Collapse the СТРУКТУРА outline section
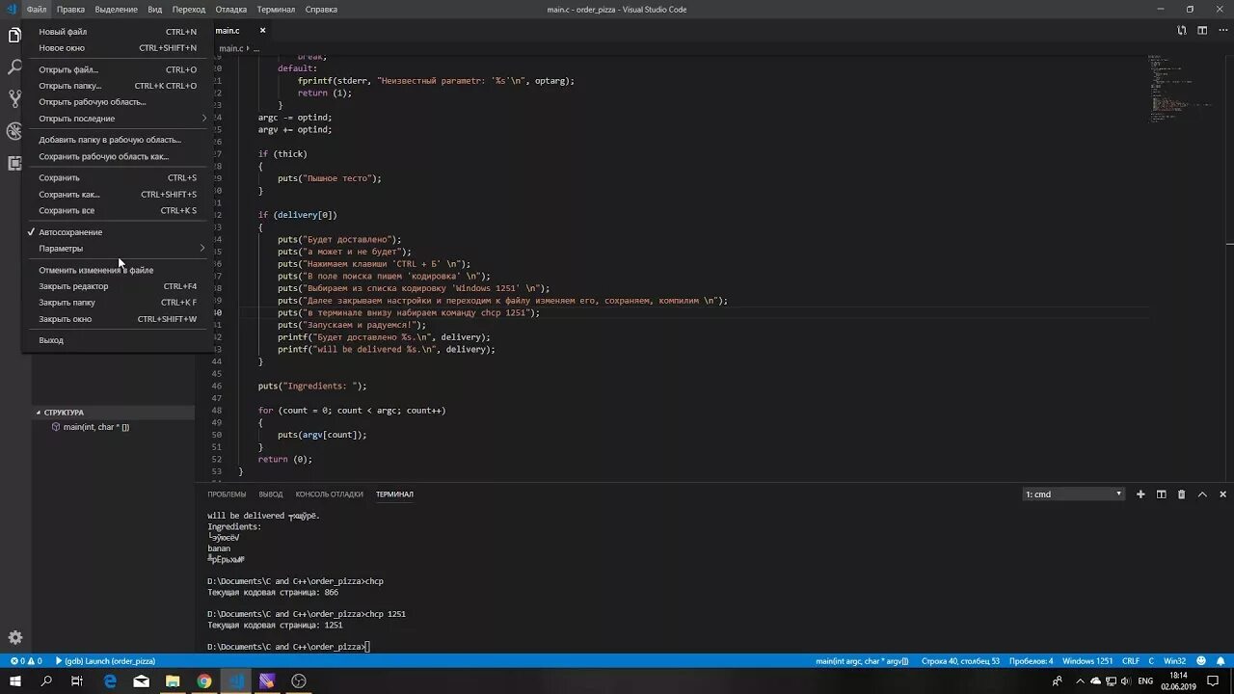 [x=114, y=413]
